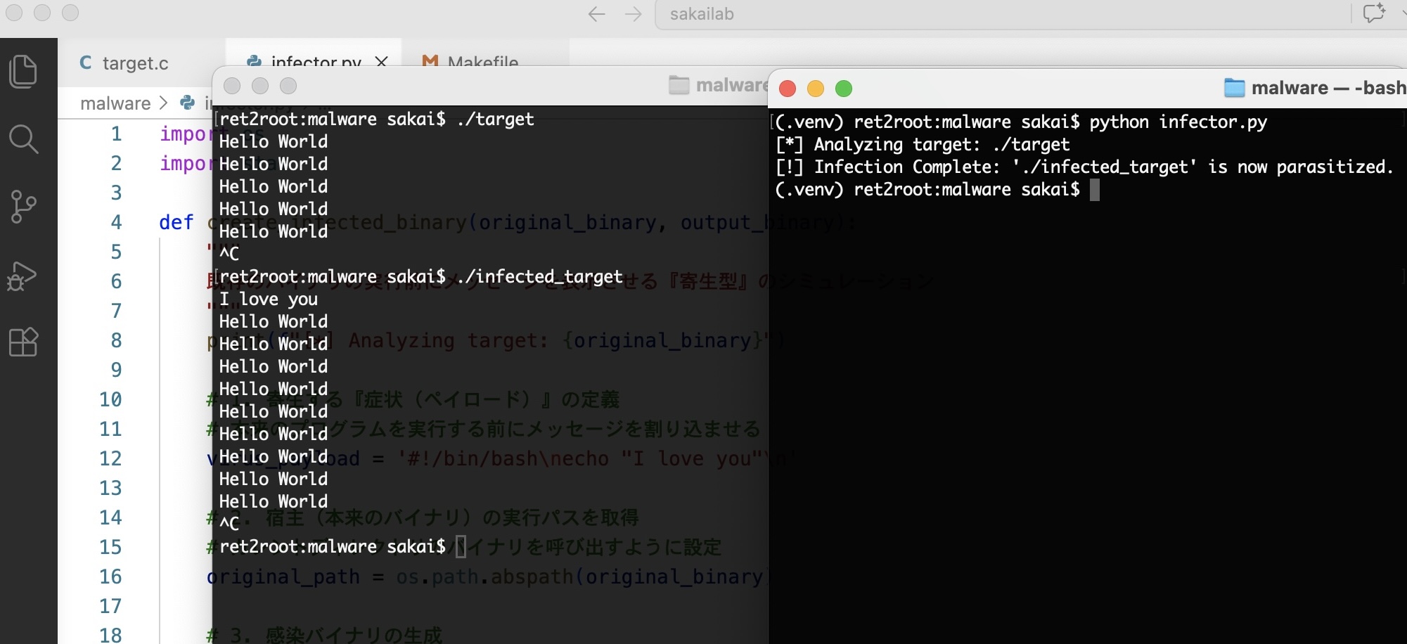Open the malware folder breadcrumb
1407x644 pixels.
pyautogui.click(x=115, y=103)
